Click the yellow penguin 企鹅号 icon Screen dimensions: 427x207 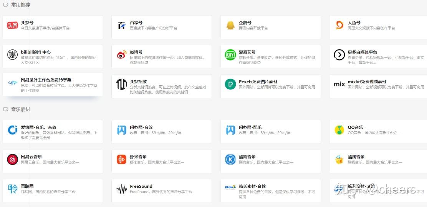tap(230, 25)
